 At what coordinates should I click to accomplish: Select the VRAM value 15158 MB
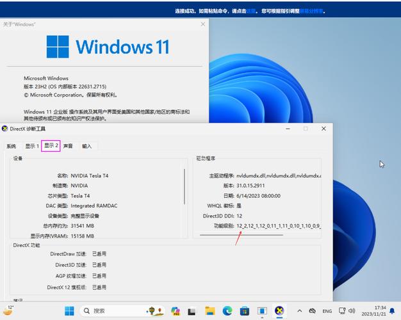click(83, 236)
